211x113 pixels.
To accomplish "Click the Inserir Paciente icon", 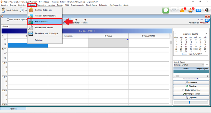I will 3,10.
